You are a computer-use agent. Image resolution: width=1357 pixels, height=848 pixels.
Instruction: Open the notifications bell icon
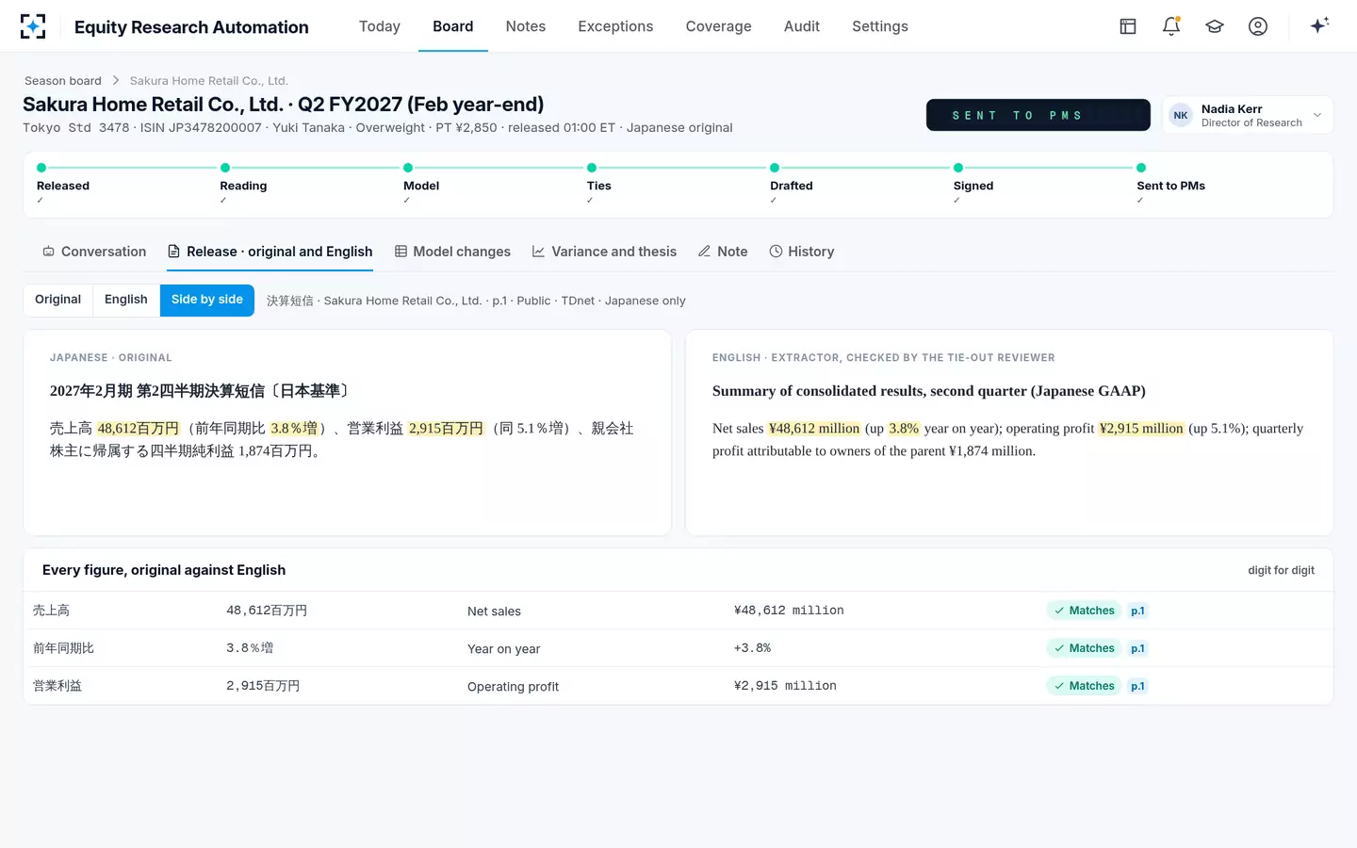pos(1171,26)
